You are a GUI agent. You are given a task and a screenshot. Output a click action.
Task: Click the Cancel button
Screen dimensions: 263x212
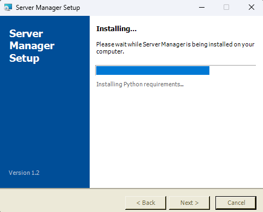point(236,203)
